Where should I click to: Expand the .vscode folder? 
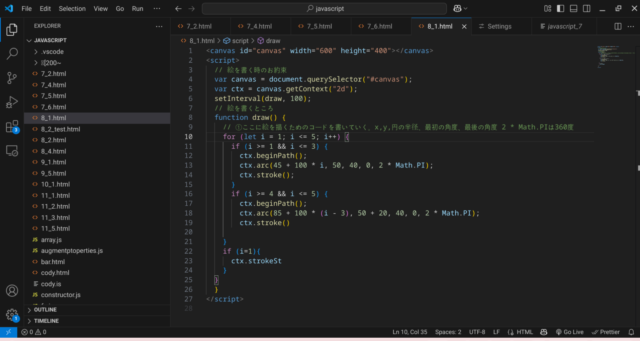click(52, 52)
